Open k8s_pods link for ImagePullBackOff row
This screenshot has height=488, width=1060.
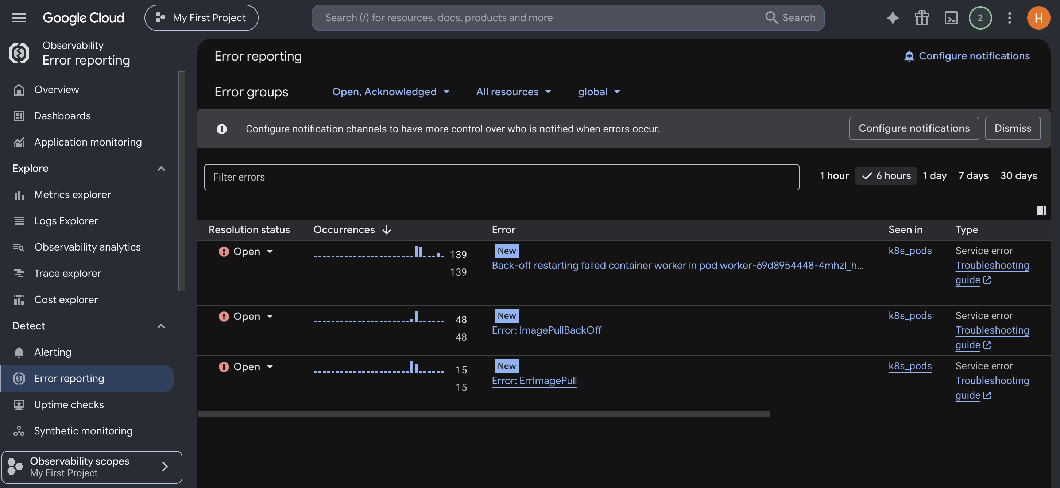pos(910,315)
